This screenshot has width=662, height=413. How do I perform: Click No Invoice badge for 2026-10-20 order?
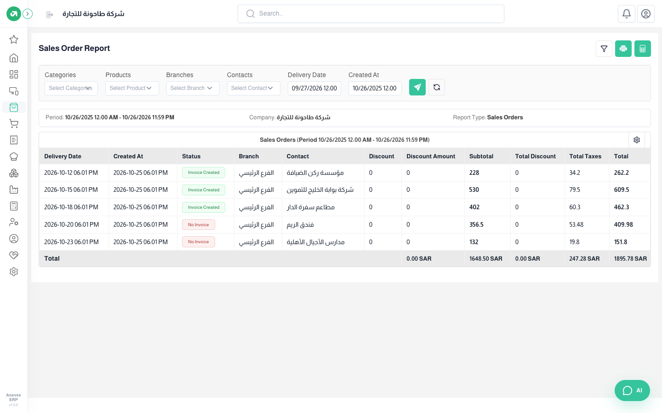tap(199, 225)
